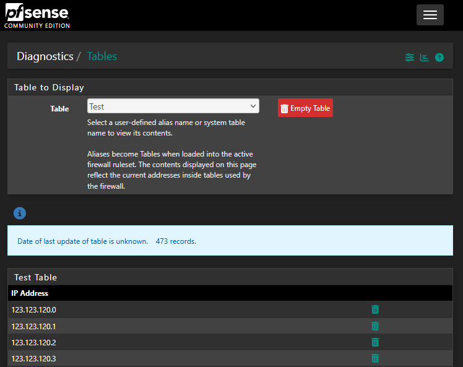463x367 pixels.
Task: Click the Test Table panel heading
Action: pos(35,277)
